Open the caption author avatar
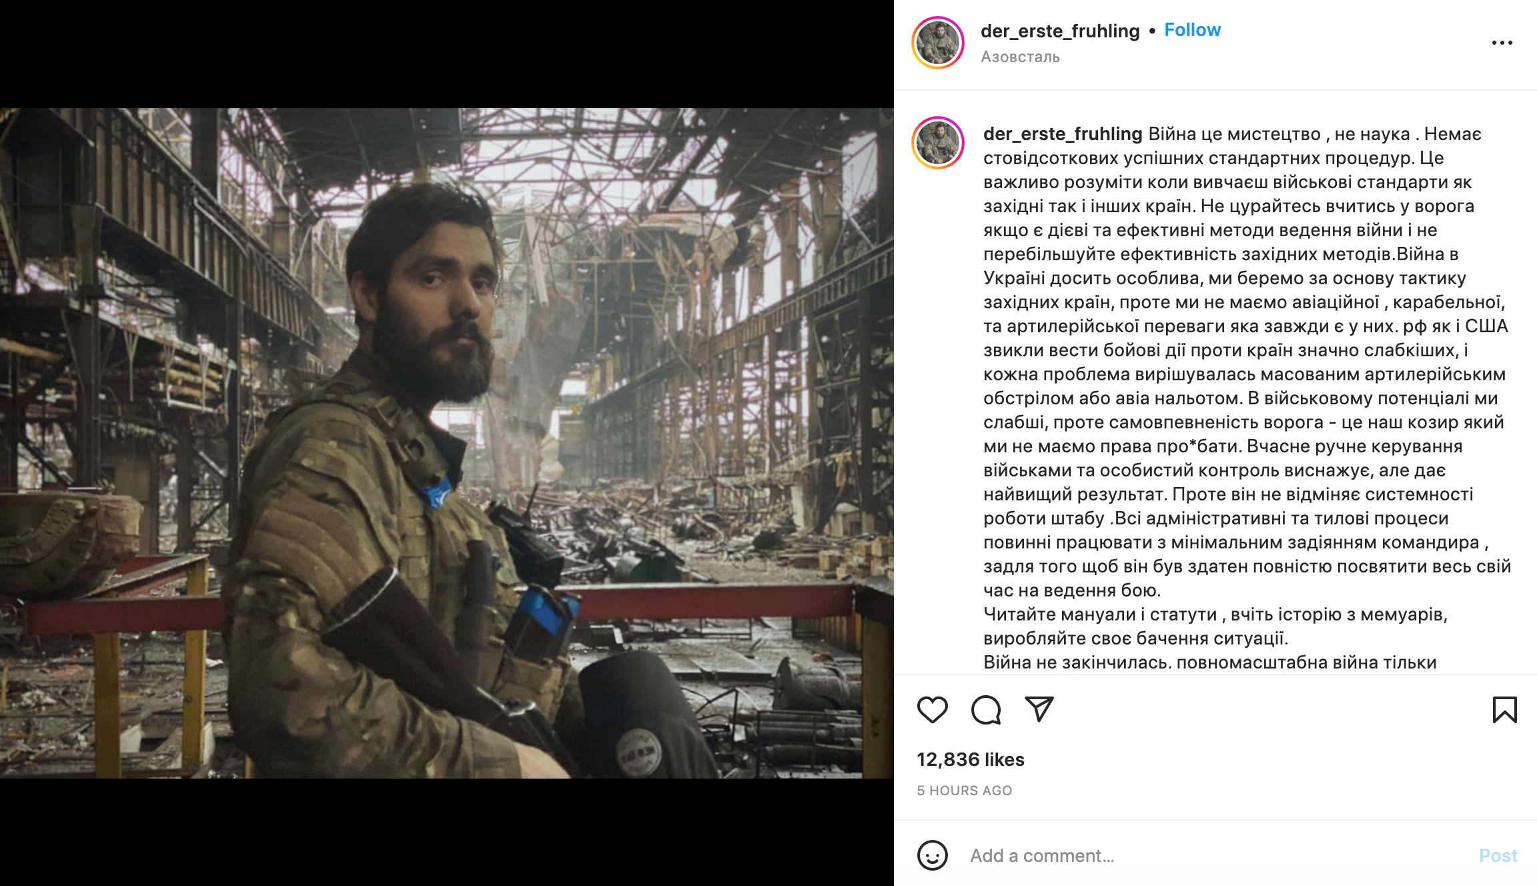This screenshot has width=1537, height=886. 937,143
